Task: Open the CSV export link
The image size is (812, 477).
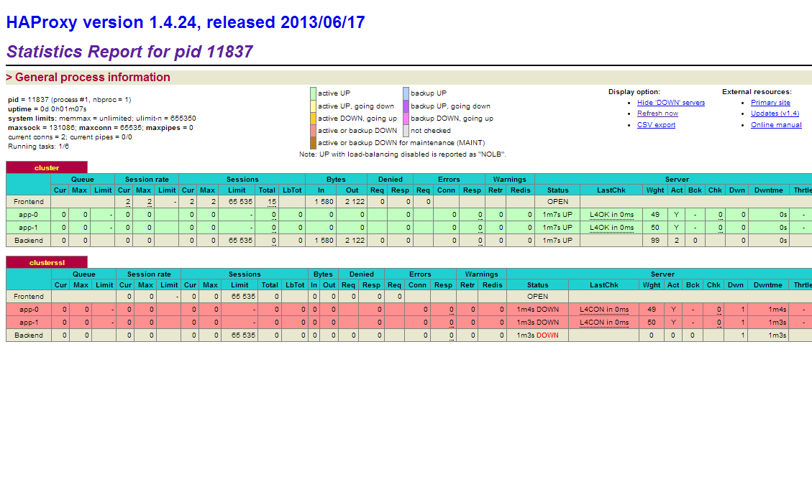Action: point(656,125)
